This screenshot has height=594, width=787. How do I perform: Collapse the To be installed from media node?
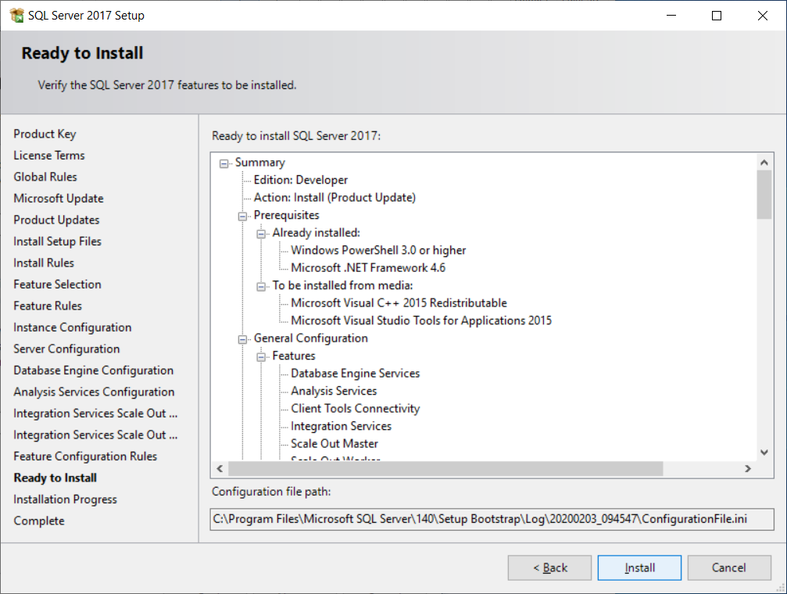coord(262,286)
